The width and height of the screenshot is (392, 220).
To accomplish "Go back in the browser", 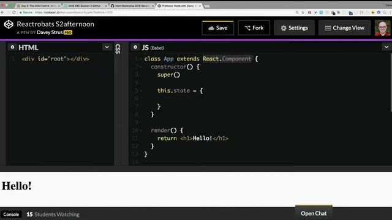I will tap(2, 12).
